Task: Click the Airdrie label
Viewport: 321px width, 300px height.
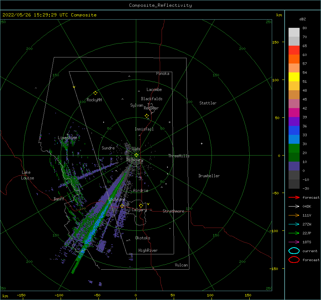Action: [141, 190]
